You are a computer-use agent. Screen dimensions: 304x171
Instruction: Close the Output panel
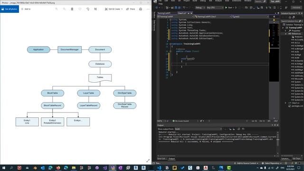(x=277, y=125)
